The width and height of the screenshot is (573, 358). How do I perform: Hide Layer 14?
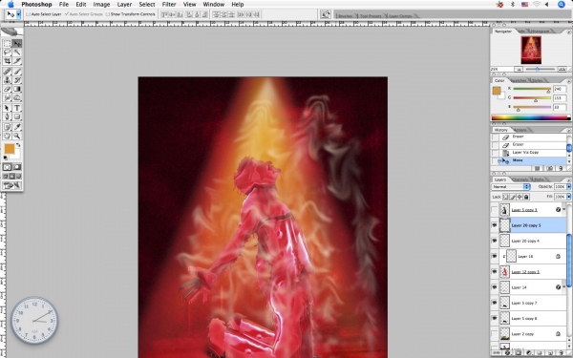495,287
